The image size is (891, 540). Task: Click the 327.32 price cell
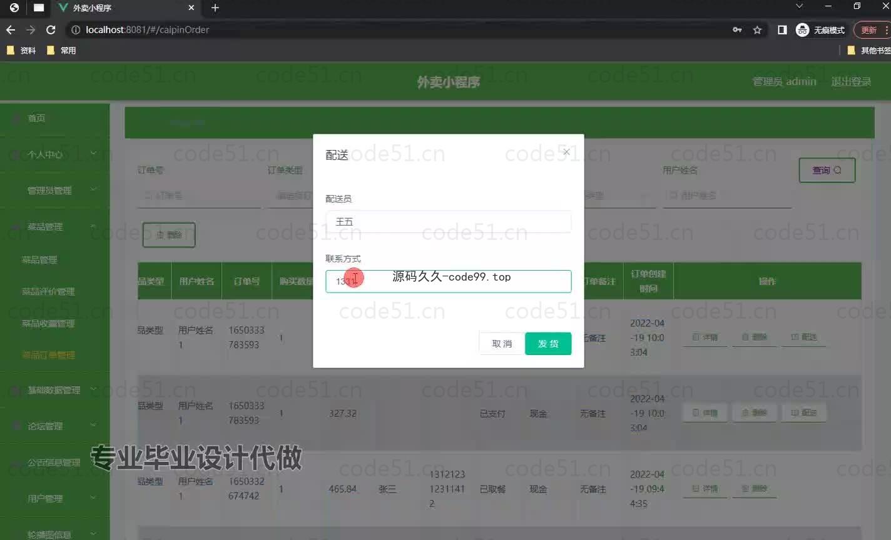coord(343,414)
